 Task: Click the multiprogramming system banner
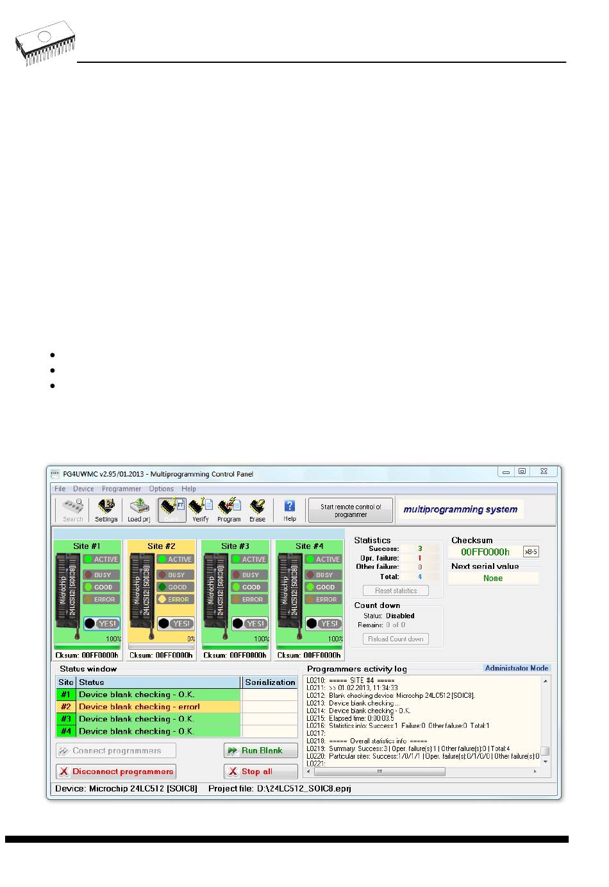point(460,509)
